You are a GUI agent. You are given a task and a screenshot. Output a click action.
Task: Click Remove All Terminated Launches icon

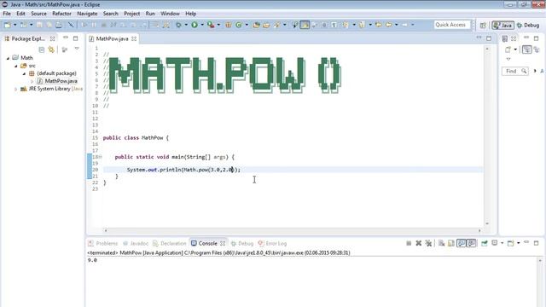[x=428, y=243]
